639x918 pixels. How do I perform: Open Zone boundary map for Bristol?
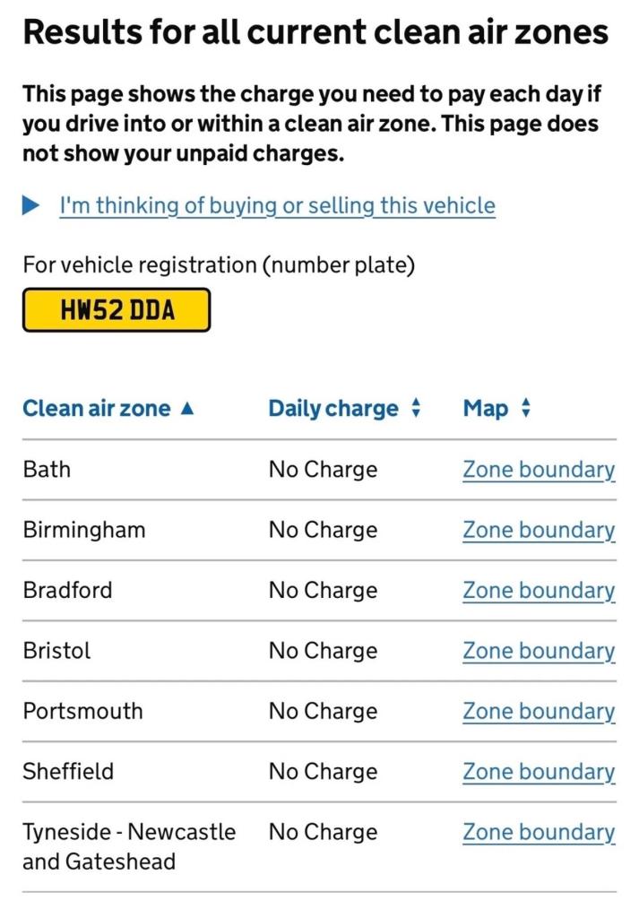click(x=539, y=651)
